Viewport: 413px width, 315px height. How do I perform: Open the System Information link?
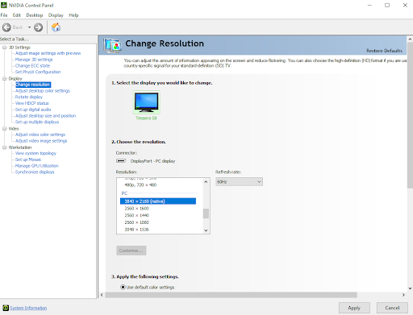click(x=28, y=308)
